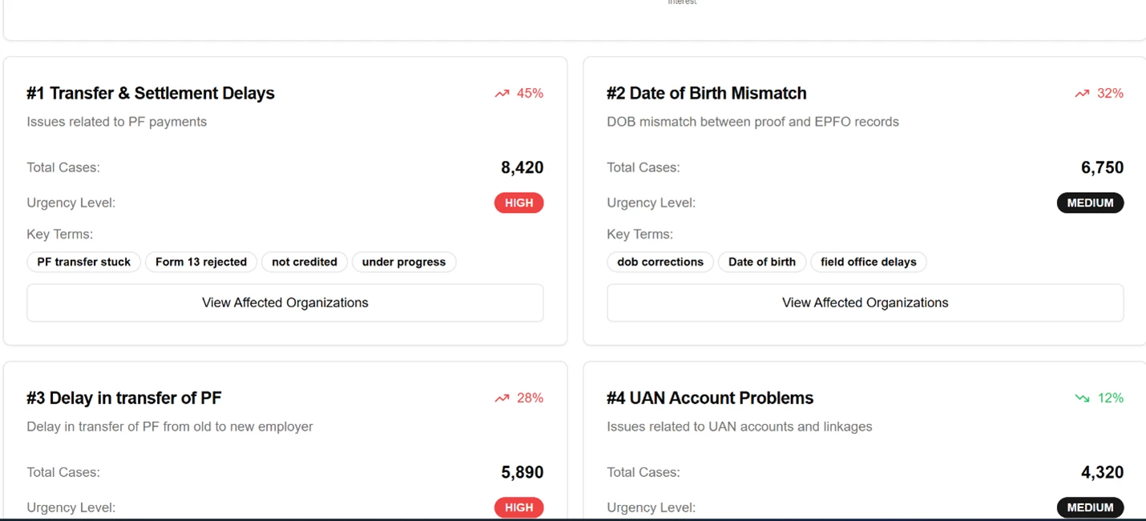
Task: Click the 28% trend arrow icon
Action: point(502,399)
